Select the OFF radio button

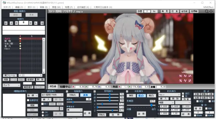43,115
